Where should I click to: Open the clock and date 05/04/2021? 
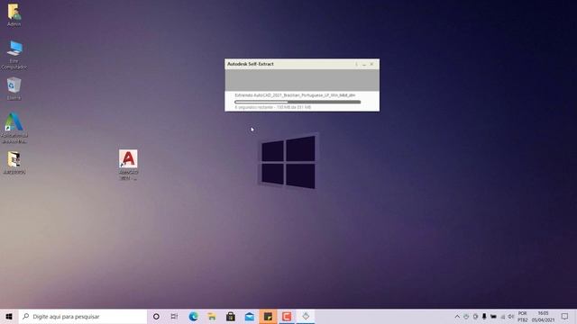pos(543,316)
